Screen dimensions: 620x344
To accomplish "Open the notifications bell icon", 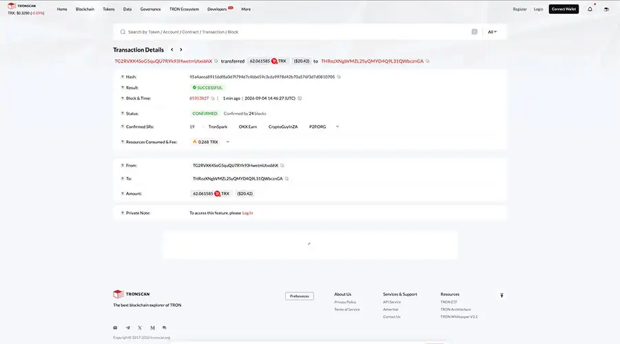I will click(590, 9).
